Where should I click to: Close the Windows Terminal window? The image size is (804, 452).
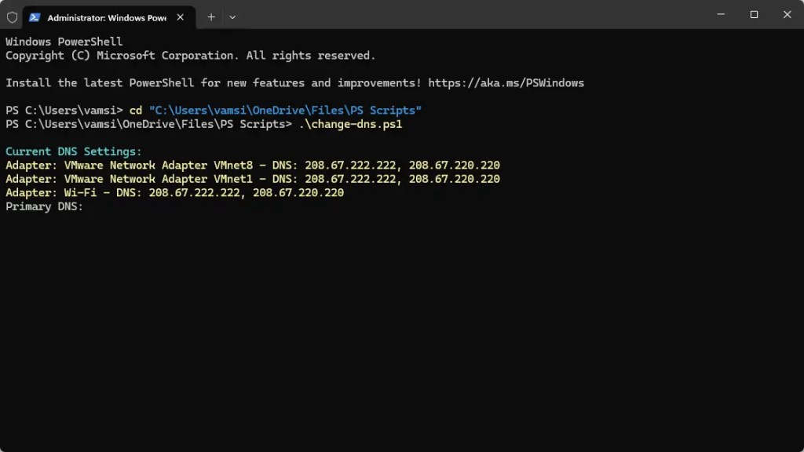787,14
